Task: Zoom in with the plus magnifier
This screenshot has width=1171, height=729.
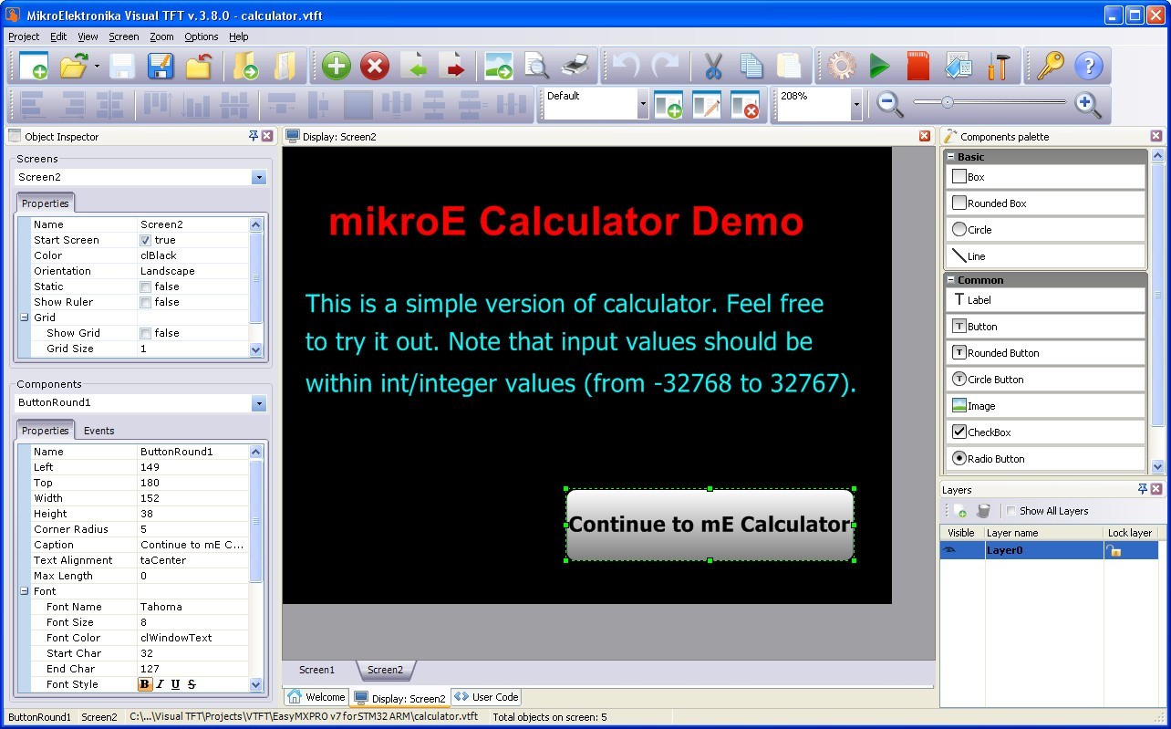Action: [1087, 104]
